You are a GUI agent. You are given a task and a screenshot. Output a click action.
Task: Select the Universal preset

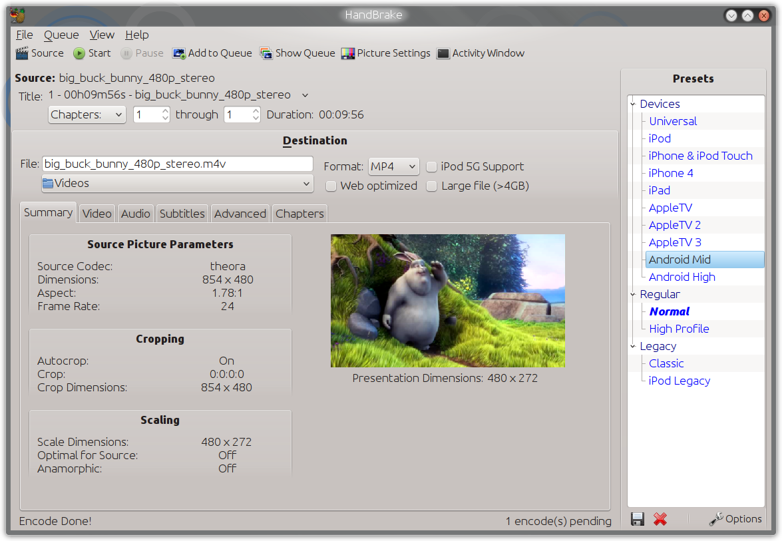tap(673, 121)
